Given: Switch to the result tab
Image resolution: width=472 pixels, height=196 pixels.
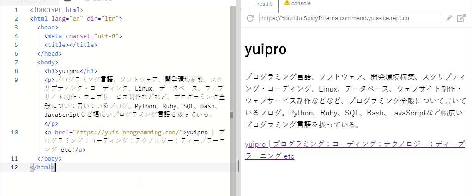Looking at the screenshot, I should point(264,4).
